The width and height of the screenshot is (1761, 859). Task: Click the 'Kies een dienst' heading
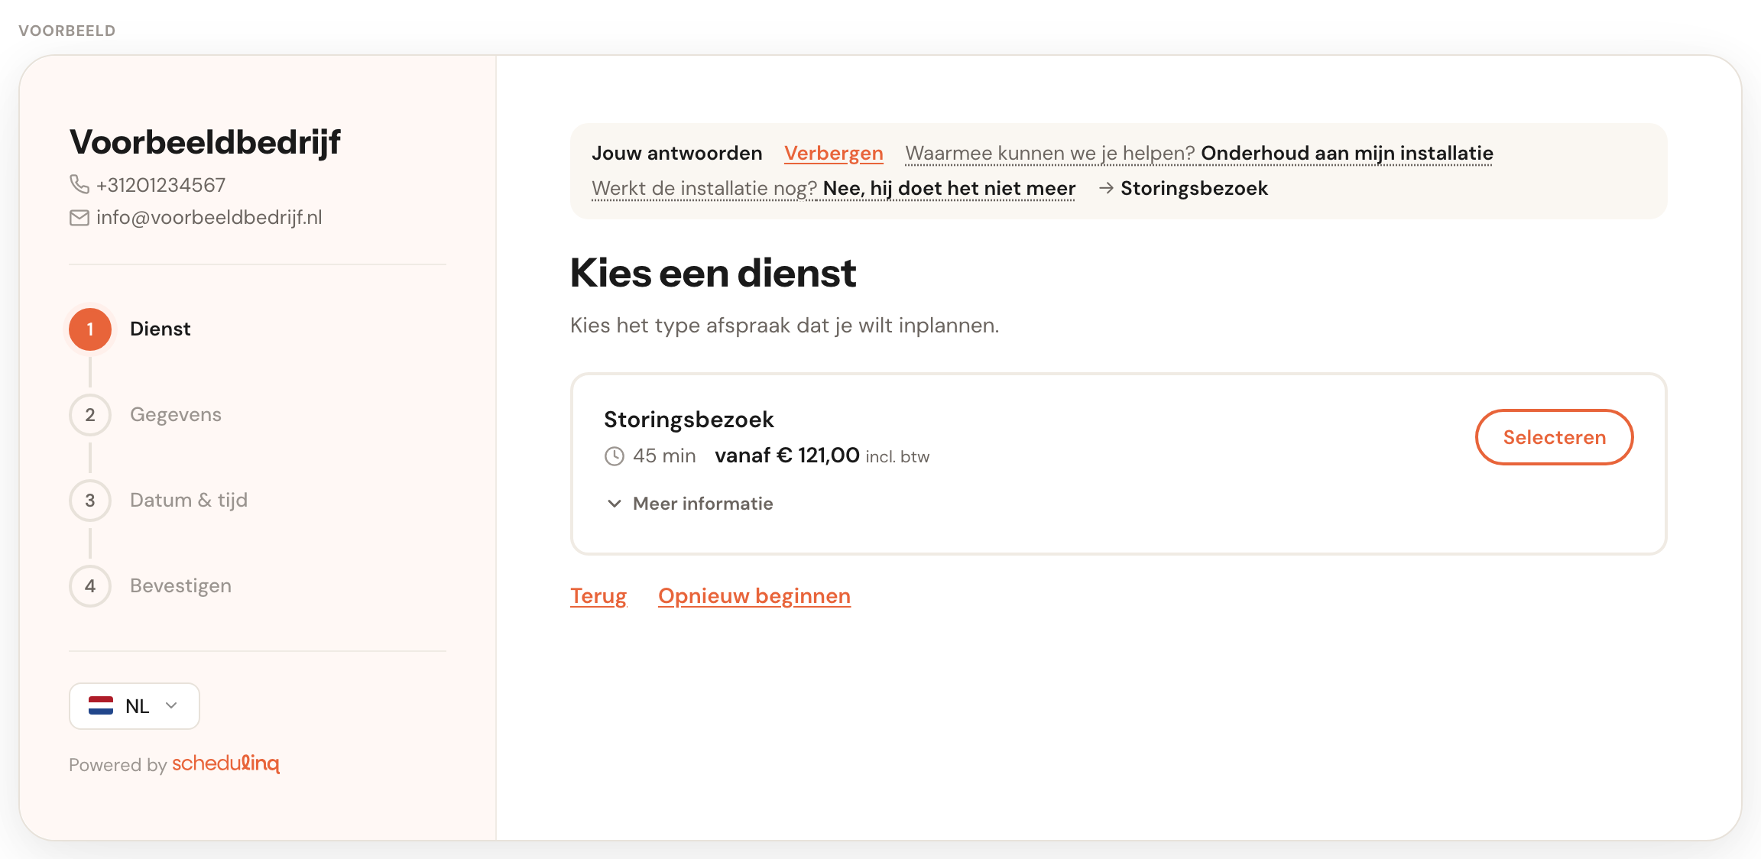(713, 273)
